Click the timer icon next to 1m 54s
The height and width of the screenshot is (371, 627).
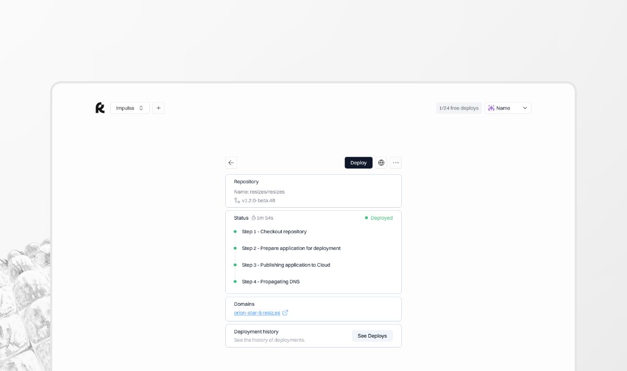tap(254, 218)
